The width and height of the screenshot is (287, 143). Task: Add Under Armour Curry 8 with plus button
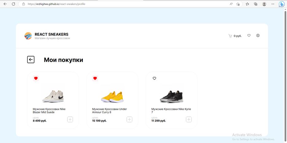(130, 120)
